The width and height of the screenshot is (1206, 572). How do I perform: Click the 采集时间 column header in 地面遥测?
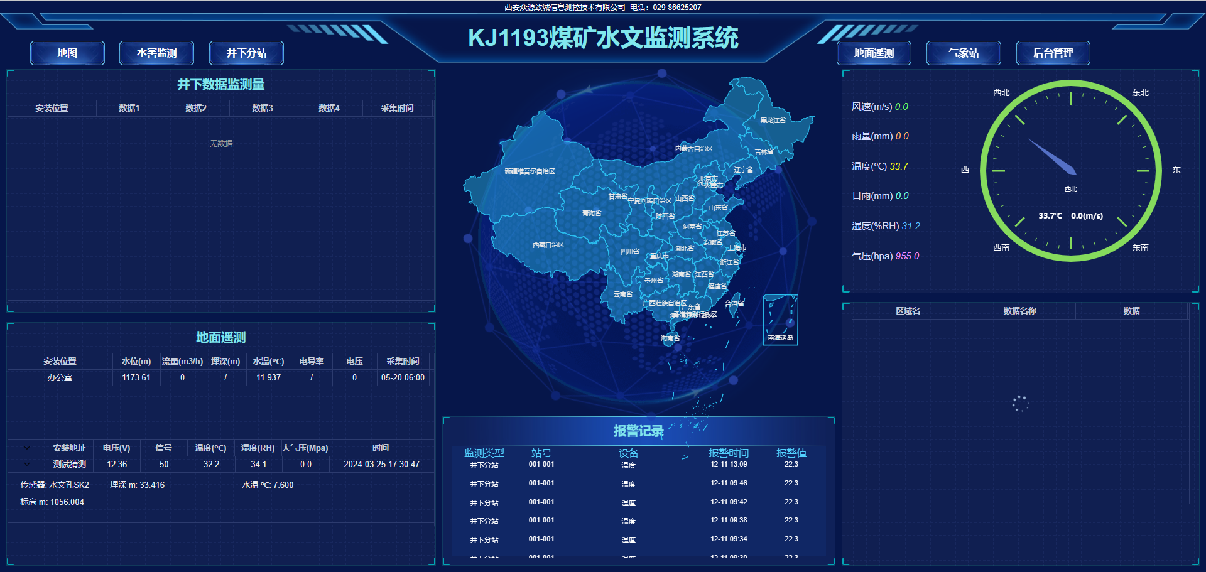403,362
